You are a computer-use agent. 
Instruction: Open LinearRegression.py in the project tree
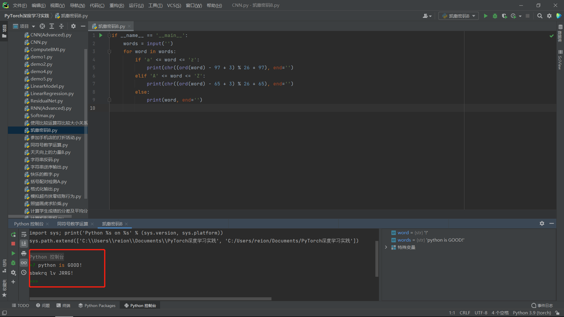pyautogui.click(x=52, y=93)
